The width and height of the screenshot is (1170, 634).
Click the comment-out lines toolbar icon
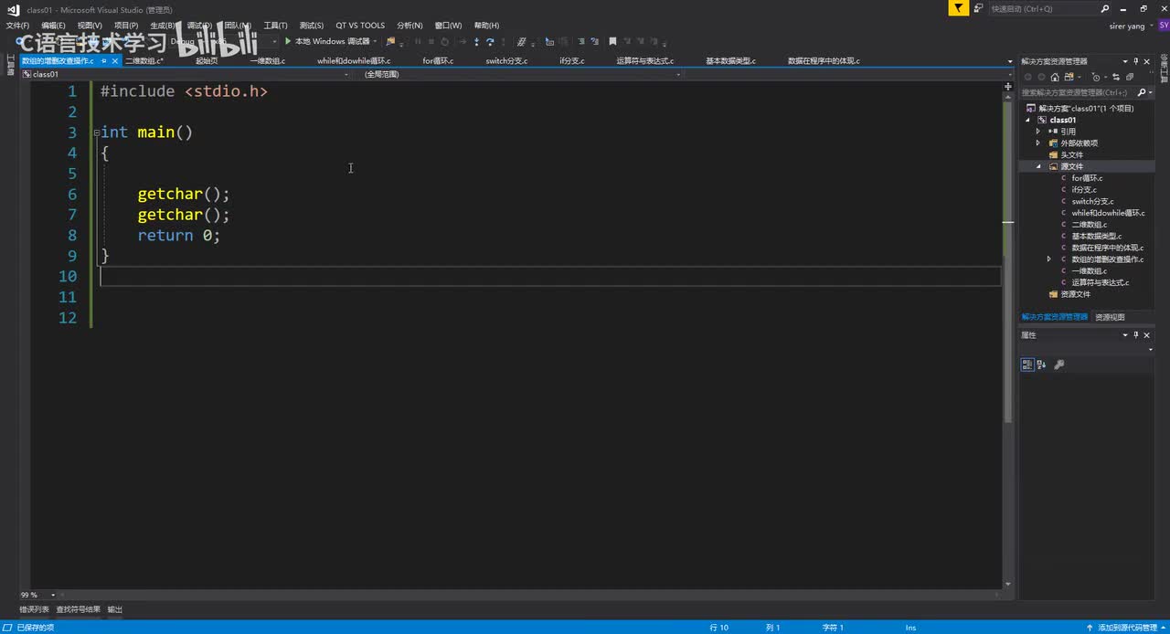point(581,41)
